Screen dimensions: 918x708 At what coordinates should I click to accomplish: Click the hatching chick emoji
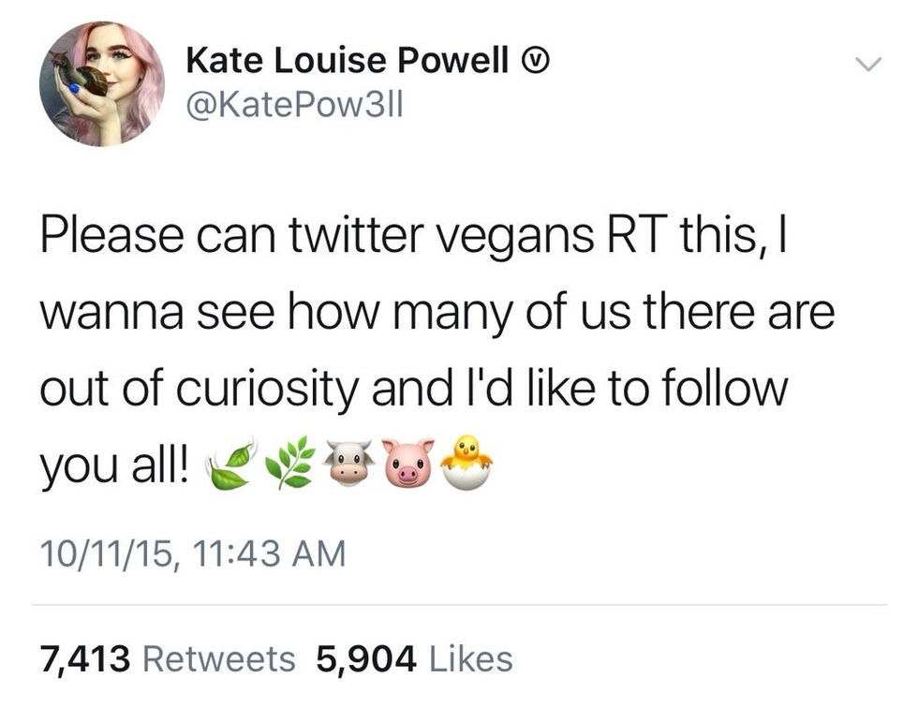tap(467, 462)
